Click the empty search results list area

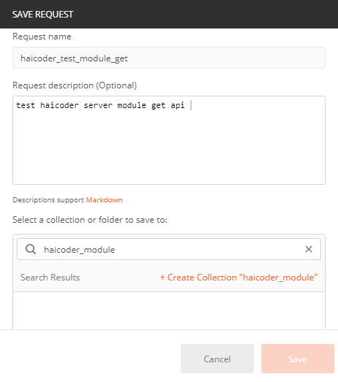click(169, 310)
